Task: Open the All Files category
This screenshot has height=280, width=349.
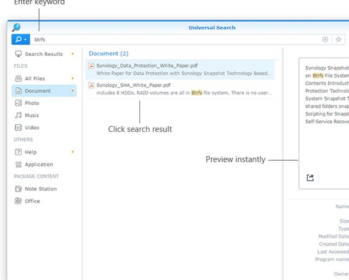Action: [x=44, y=79]
